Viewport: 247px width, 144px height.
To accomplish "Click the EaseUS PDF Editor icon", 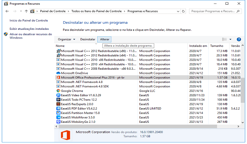I will [x=58, y=108].
